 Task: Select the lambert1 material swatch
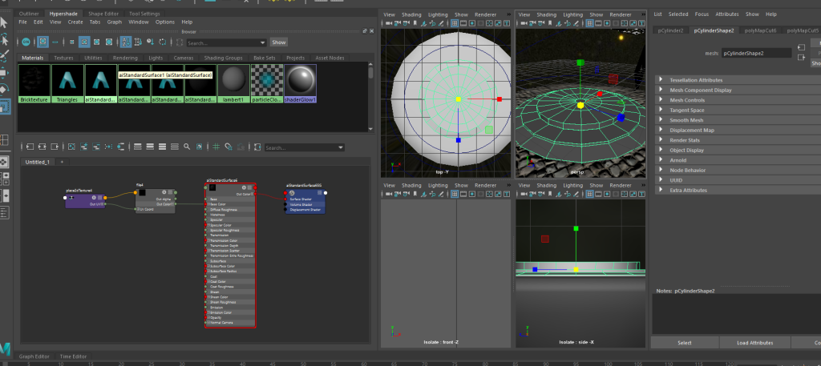(233, 82)
